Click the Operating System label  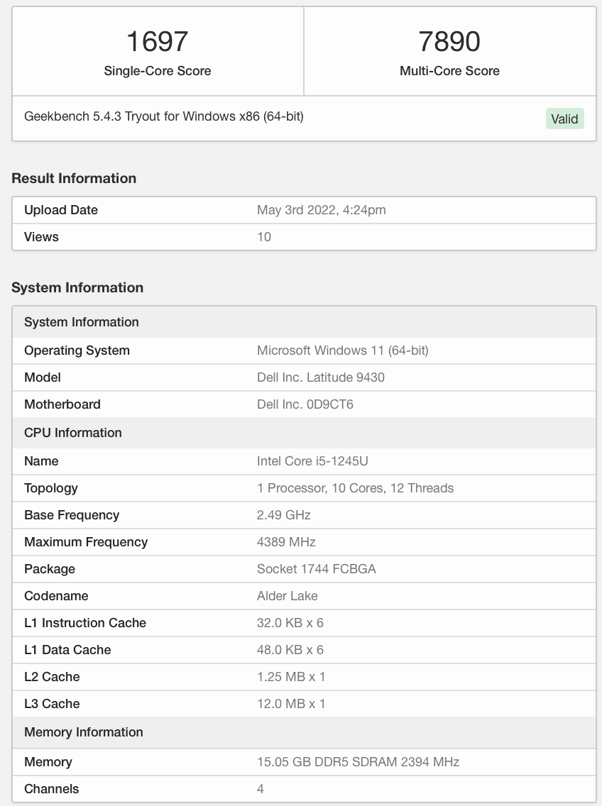tap(77, 350)
